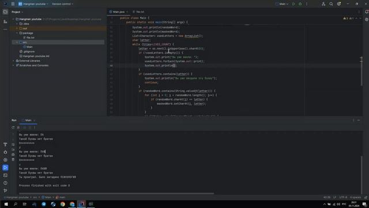This screenshot has height=208, width=369.
Task: Open the Structure tool window icon
Action: [5, 21]
